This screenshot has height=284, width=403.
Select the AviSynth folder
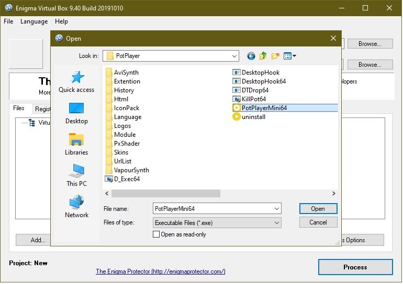tap(122, 73)
